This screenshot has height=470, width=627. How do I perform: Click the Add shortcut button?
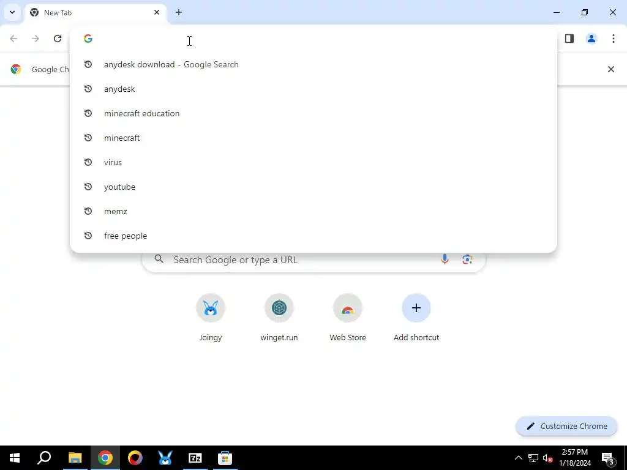tap(416, 318)
